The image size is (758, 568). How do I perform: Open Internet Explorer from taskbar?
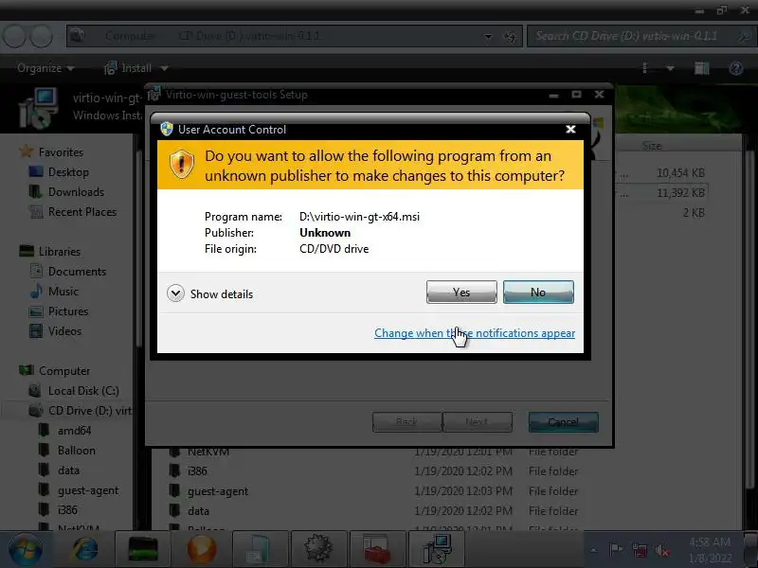pos(85,549)
